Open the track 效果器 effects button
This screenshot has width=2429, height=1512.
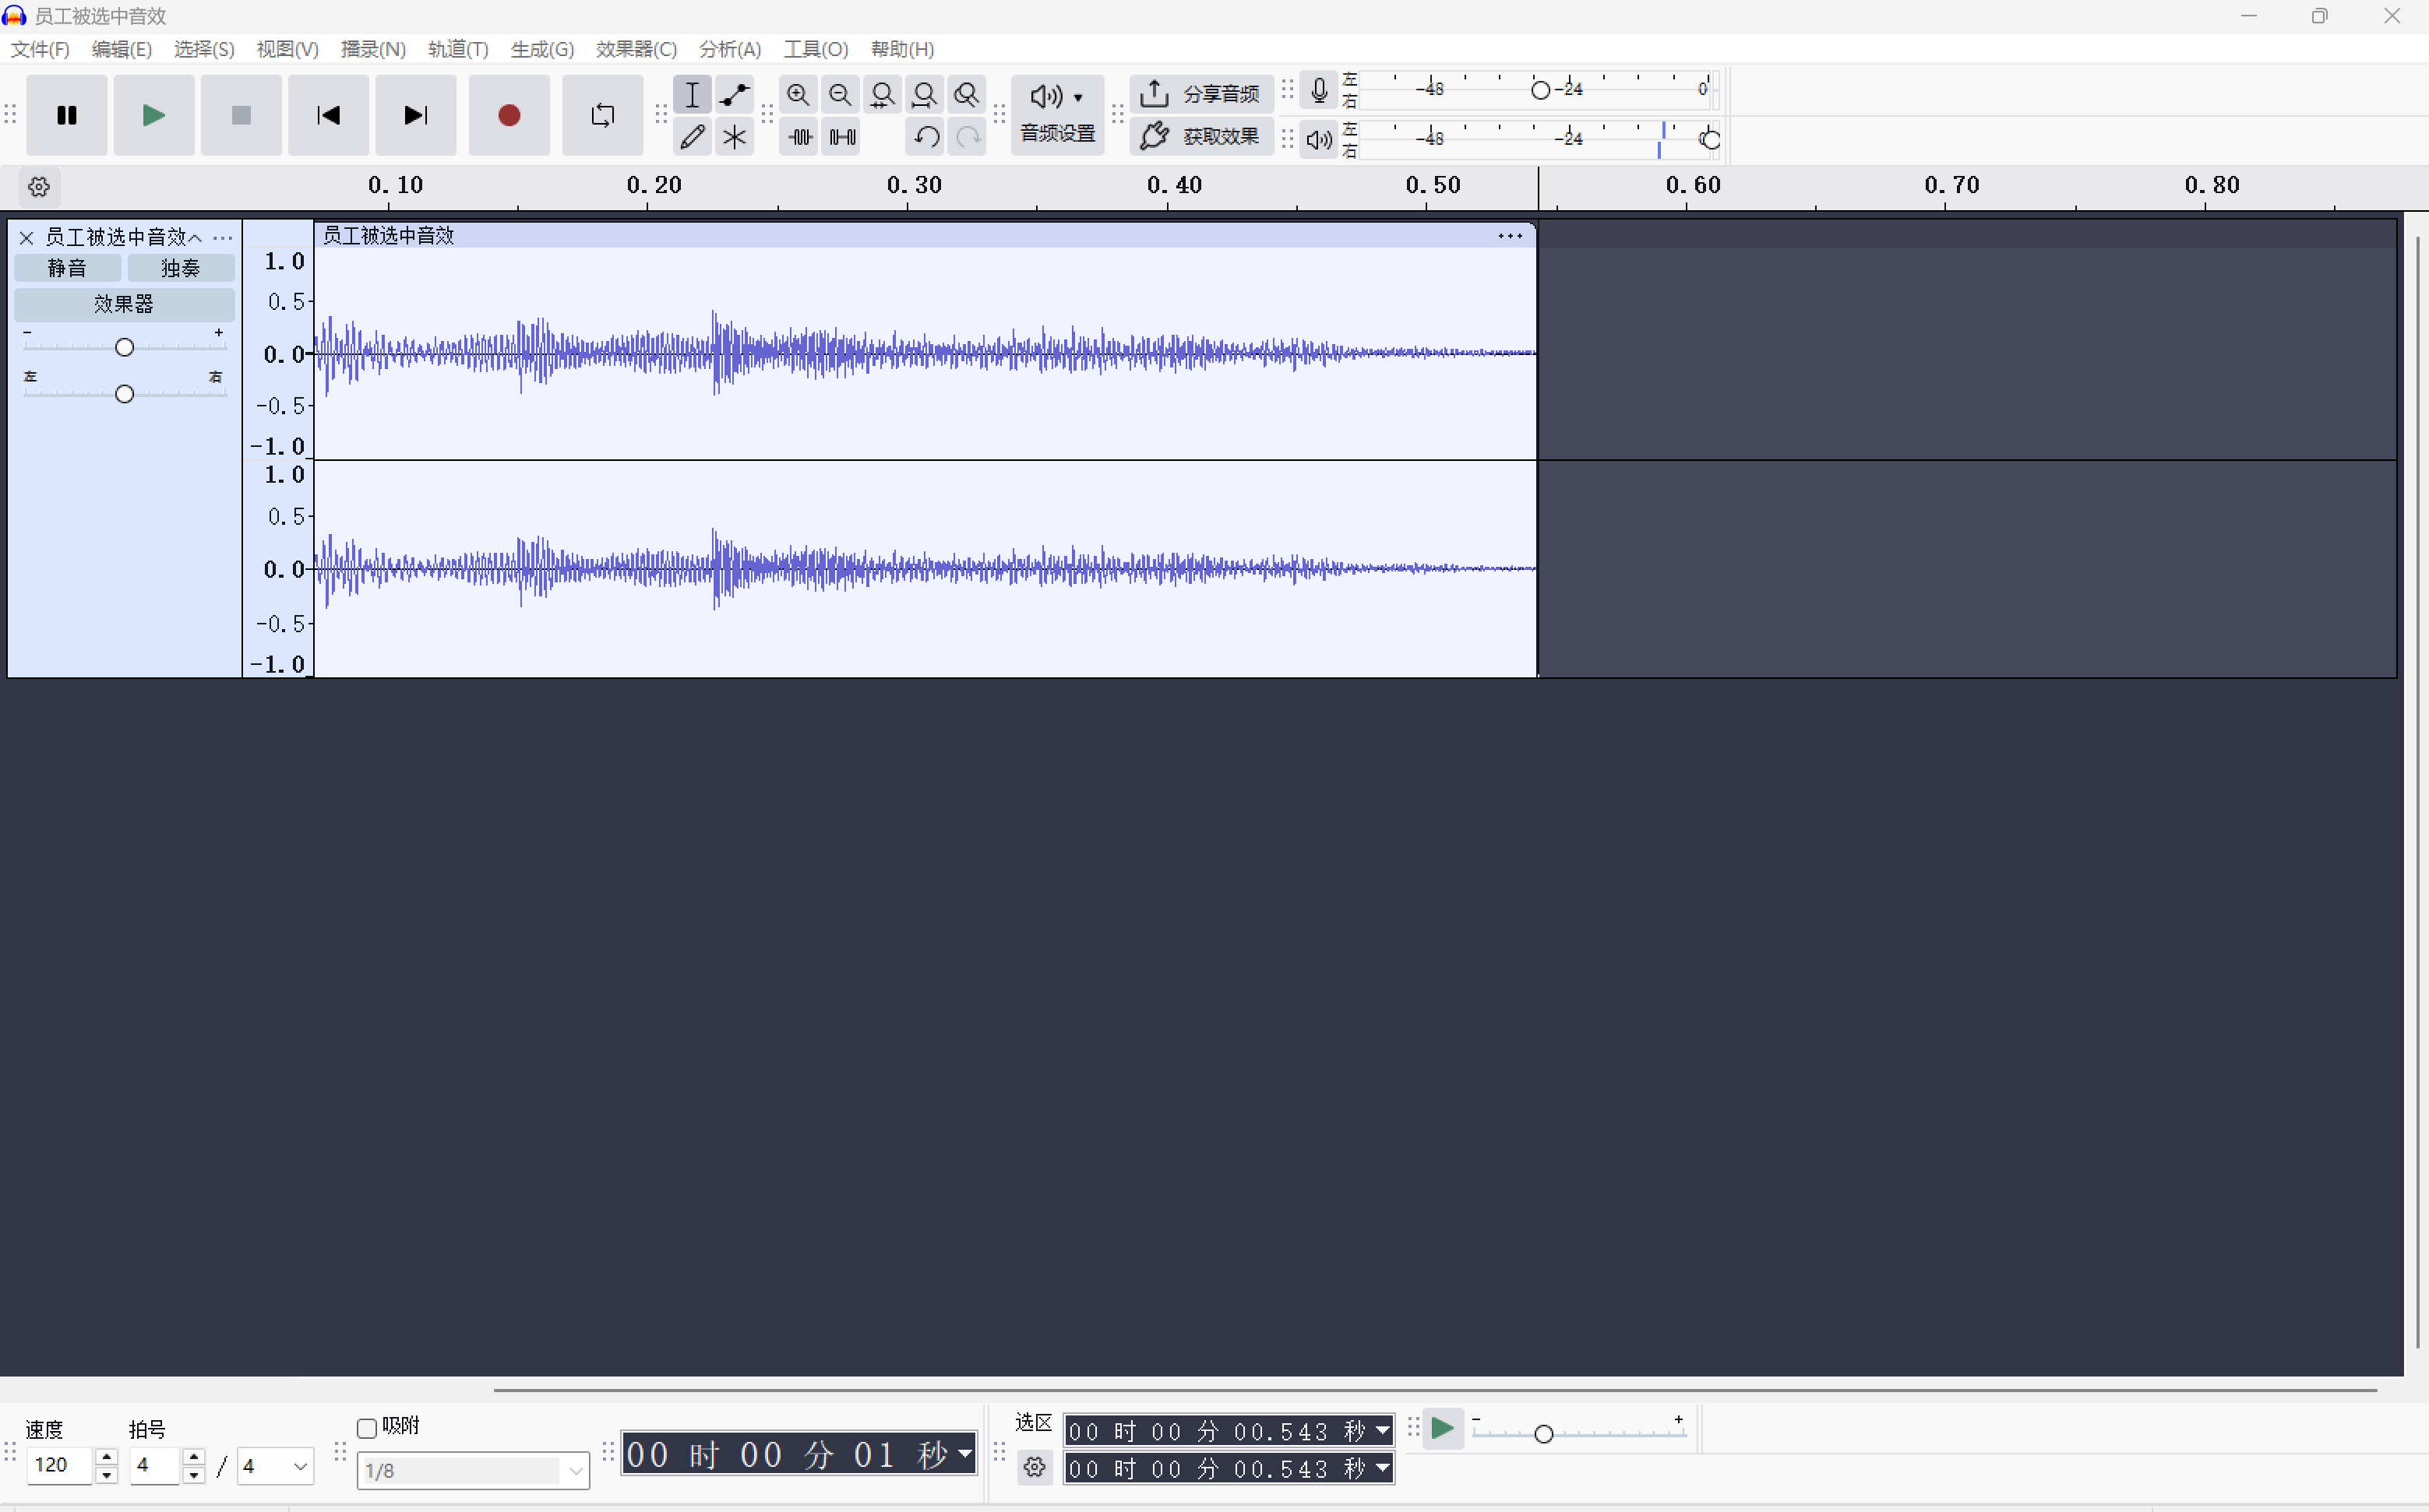click(124, 304)
